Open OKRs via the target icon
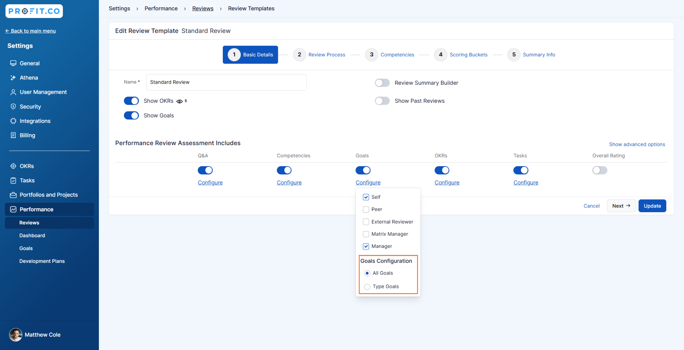Viewport: 684px width, 350px height. [x=13, y=166]
